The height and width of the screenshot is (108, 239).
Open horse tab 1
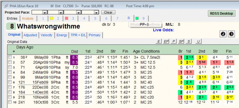coord(43,19)
